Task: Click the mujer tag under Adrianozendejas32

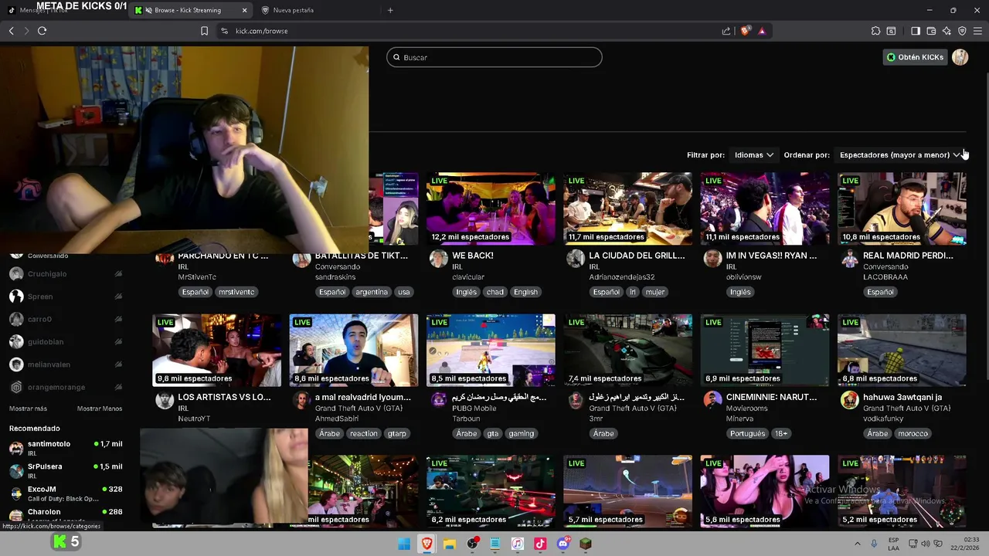Action: (x=655, y=292)
